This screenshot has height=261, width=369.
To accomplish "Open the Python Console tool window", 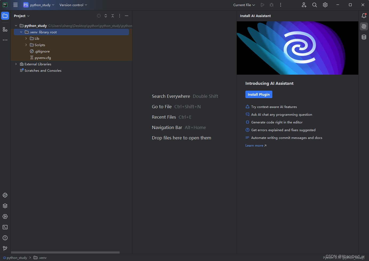I will 5,195.
